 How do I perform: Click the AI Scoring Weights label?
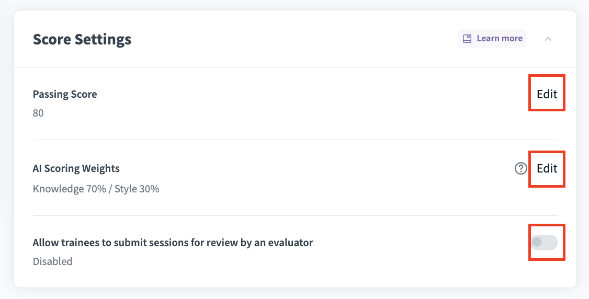click(x=76, y=168)
